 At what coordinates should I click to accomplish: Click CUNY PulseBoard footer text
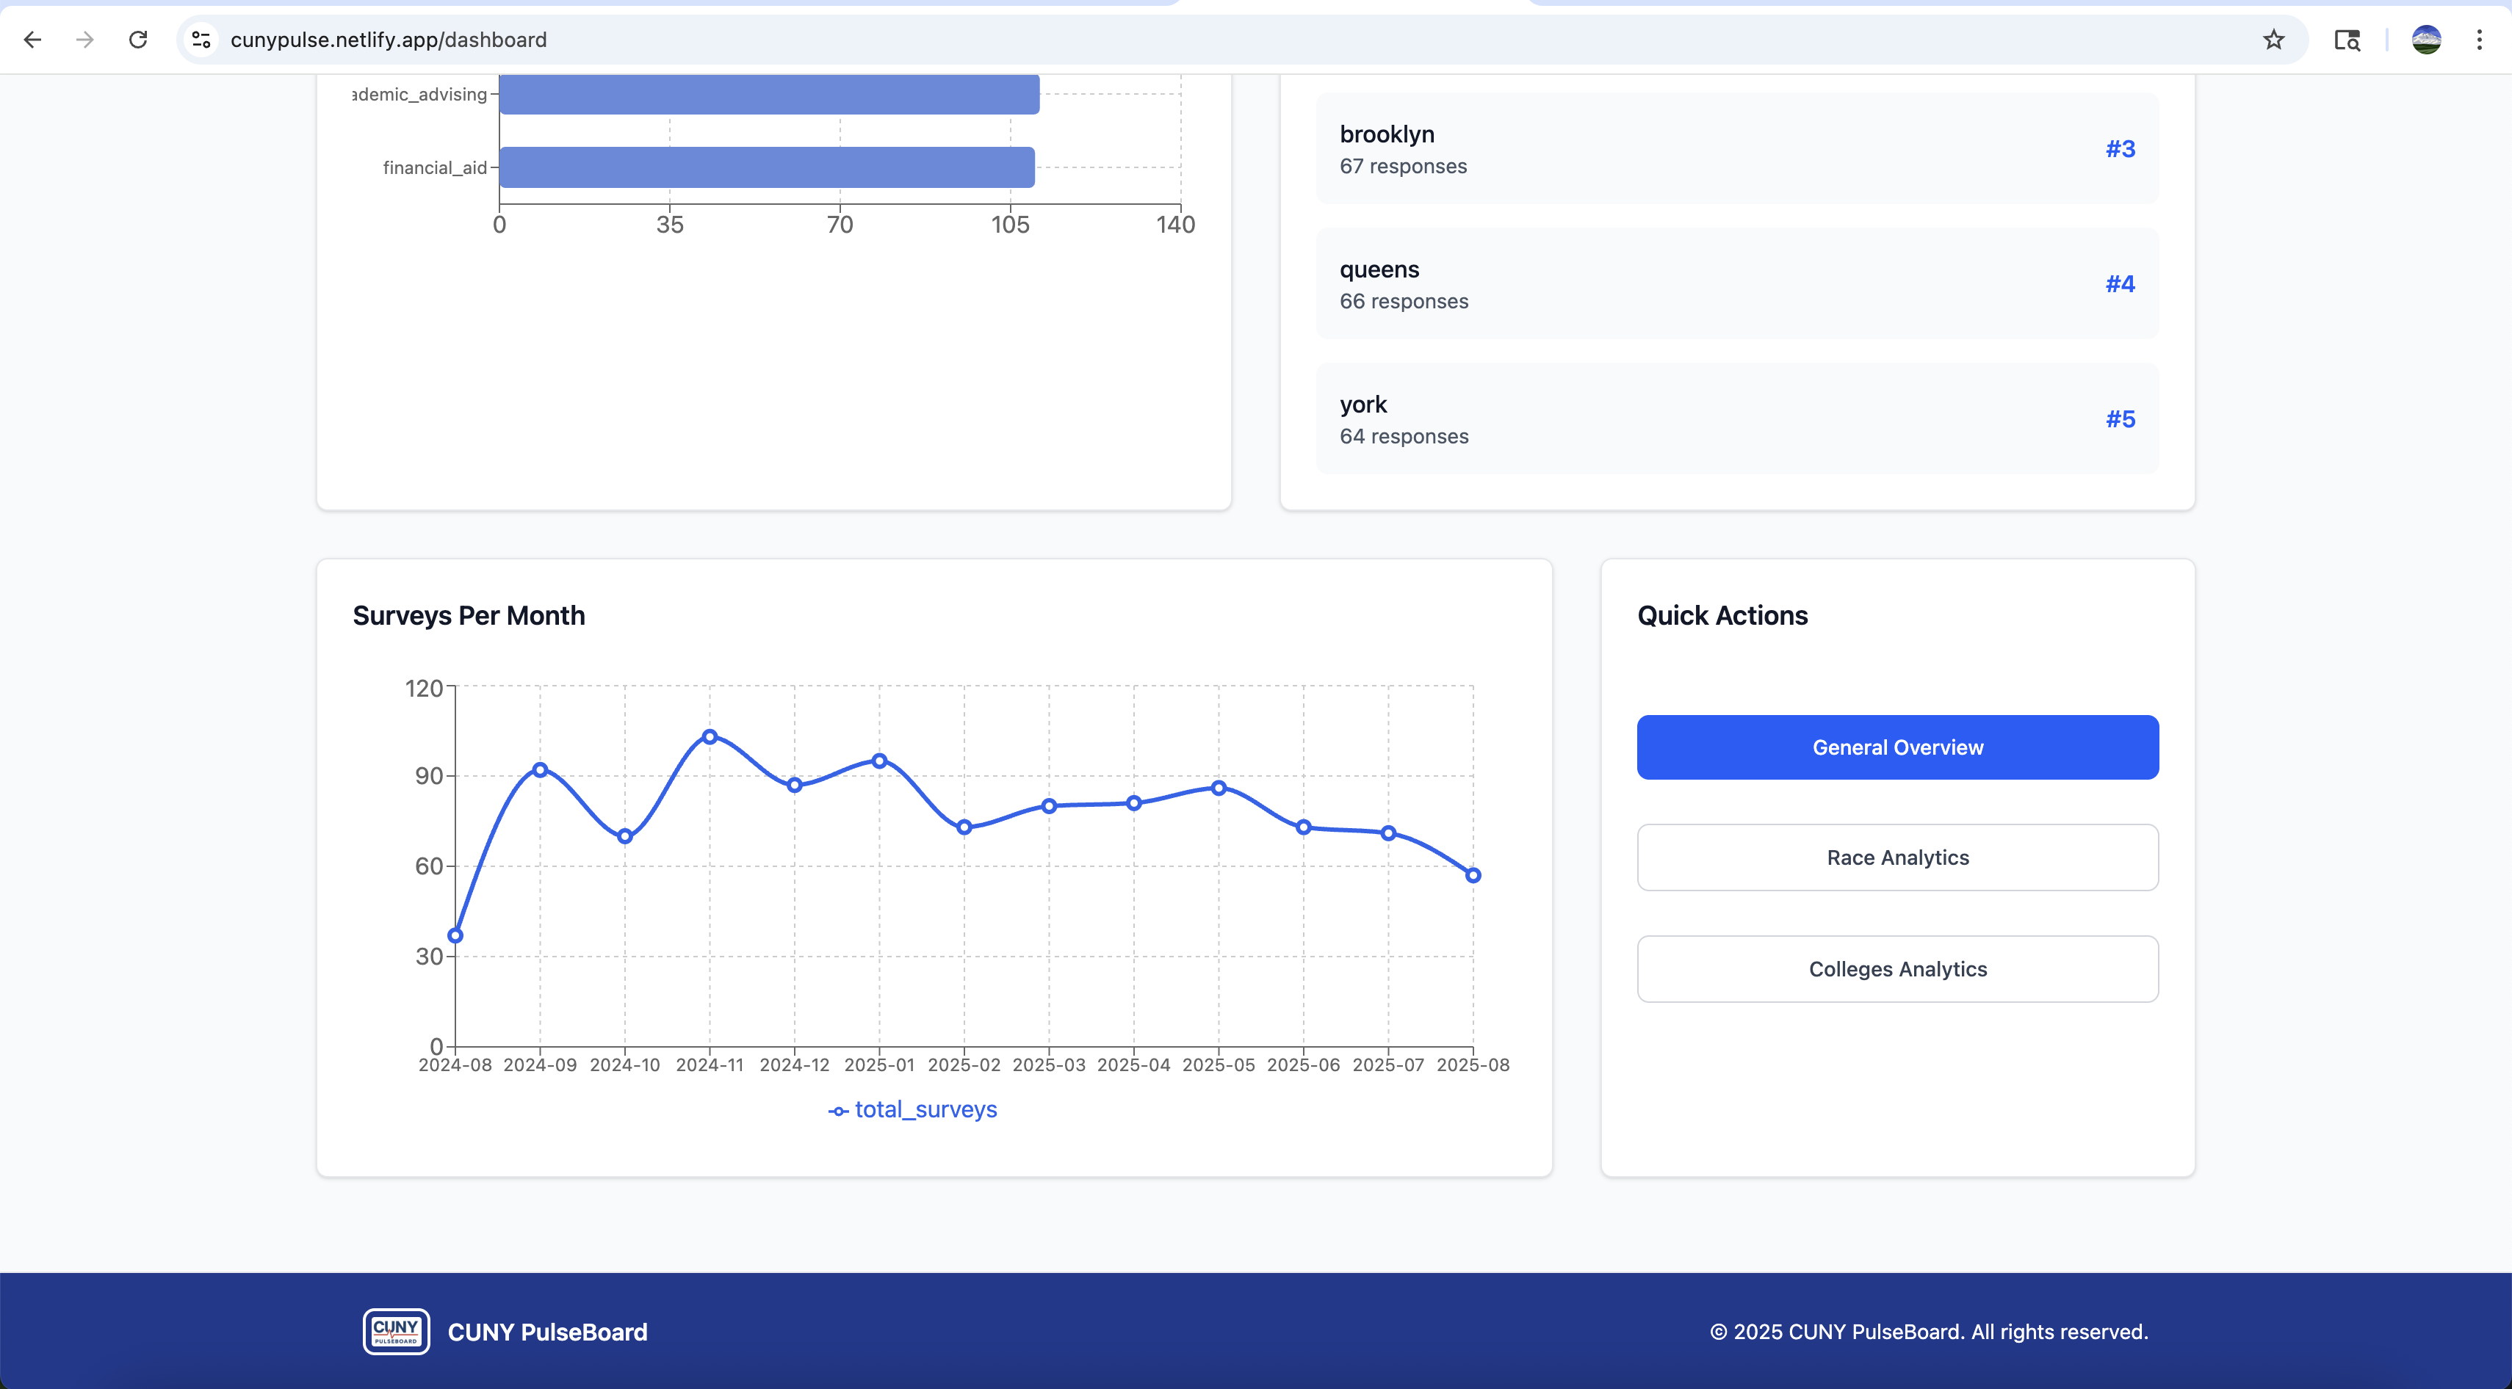547,1332
